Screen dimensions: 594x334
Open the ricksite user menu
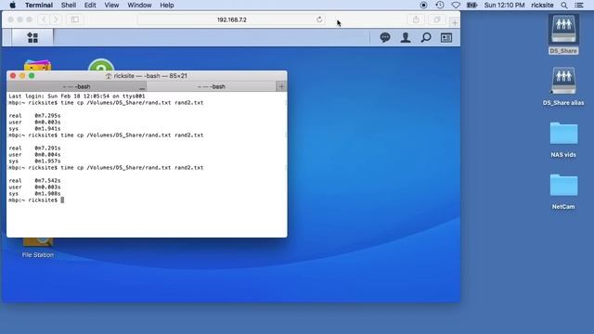pos(542,5)
